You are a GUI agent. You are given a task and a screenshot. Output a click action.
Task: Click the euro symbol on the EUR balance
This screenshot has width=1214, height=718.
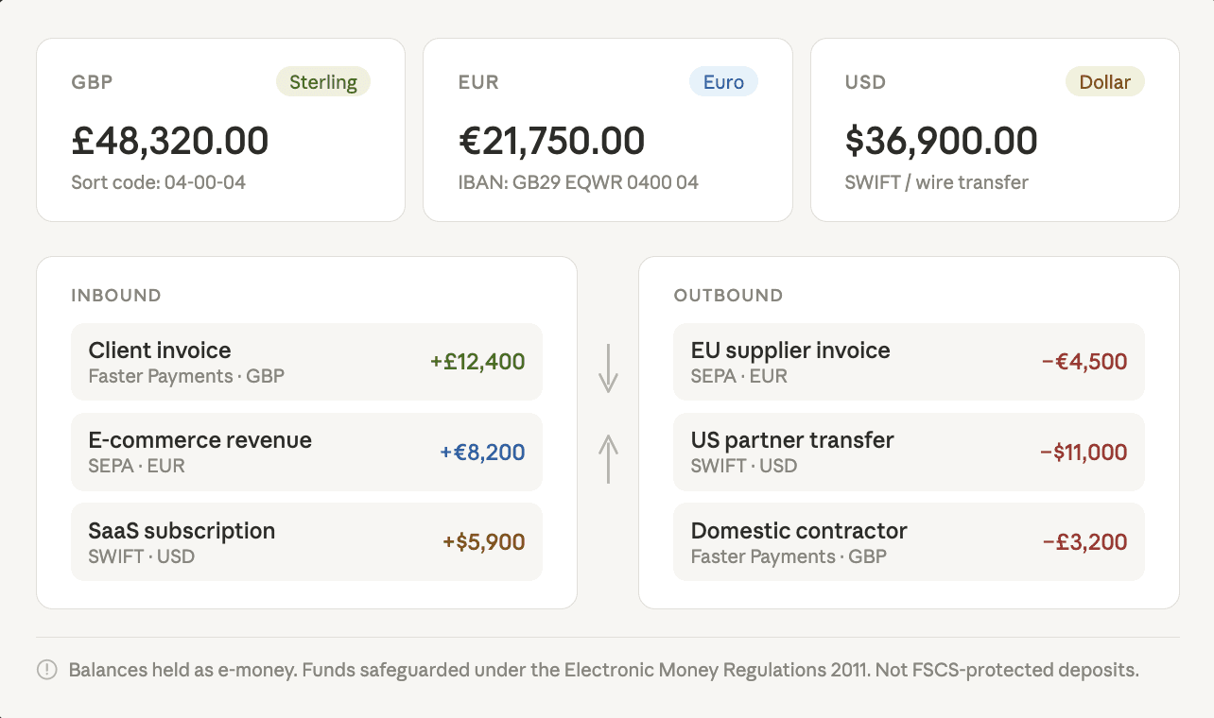click(471, 140)
